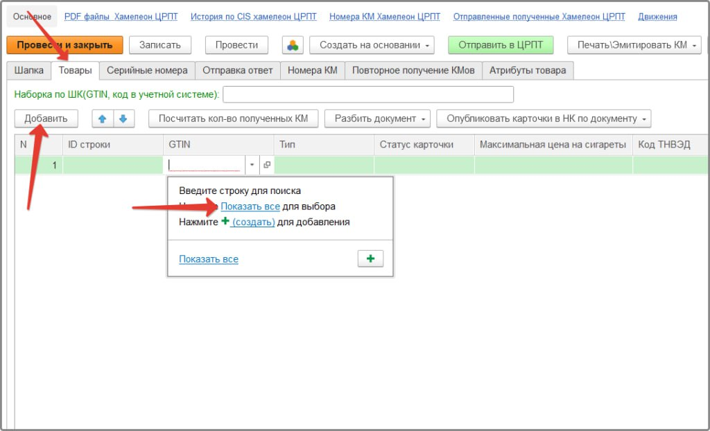Click ID строки column header
710x431 pixels.
pos(113,145)
